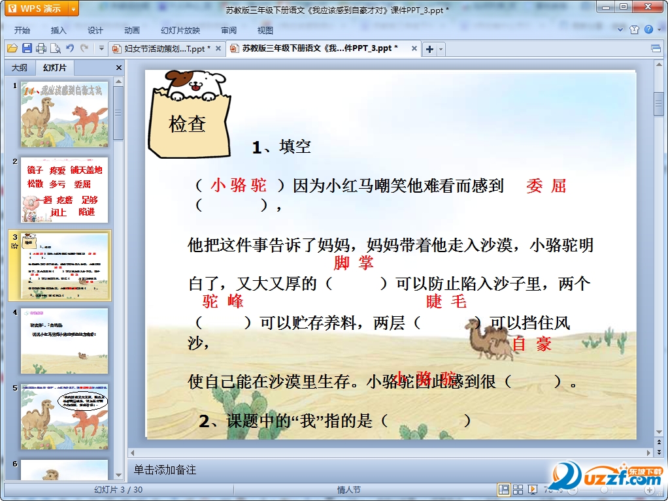Click the thumbnail panel scroll down arrow
The height and width of the screenshot is (501, 668).
tap(118, 475)
